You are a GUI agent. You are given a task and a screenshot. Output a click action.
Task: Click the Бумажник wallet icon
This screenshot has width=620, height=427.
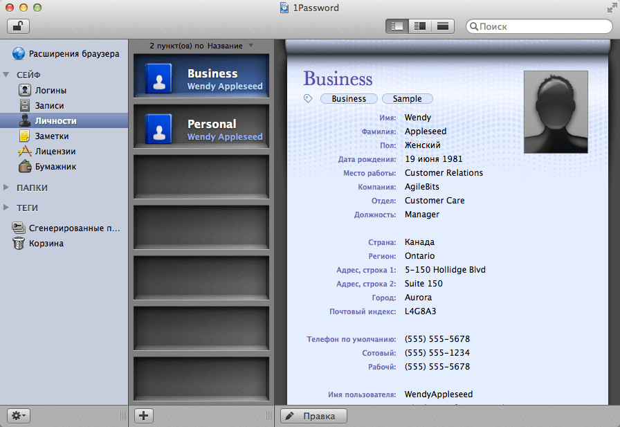tap(24, 167)
